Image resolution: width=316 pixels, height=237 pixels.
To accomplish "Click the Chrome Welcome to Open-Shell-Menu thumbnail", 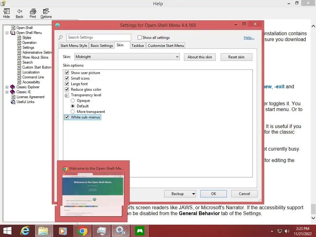I will (x=93, y=194).
